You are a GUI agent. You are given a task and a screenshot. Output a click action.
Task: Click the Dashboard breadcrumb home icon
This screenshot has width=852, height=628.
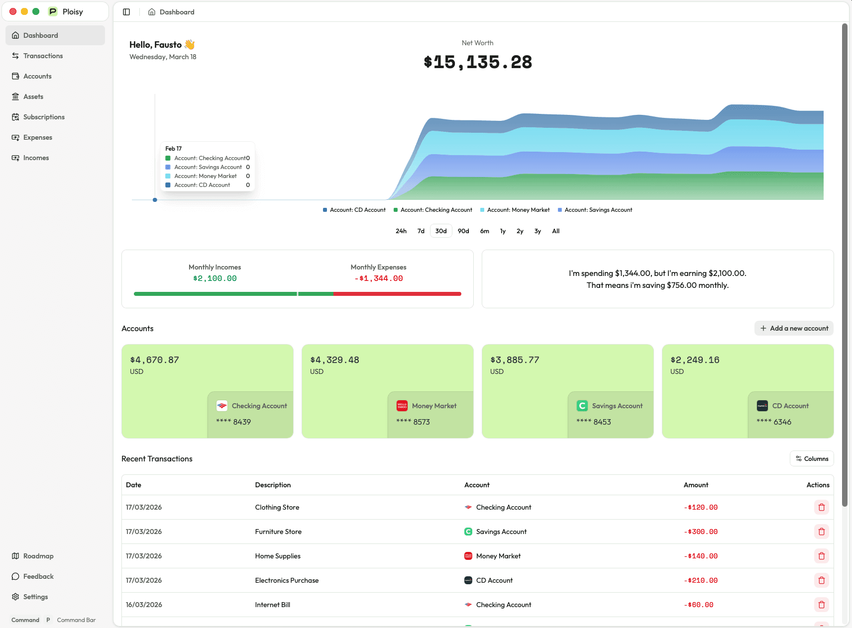point(152,12)
